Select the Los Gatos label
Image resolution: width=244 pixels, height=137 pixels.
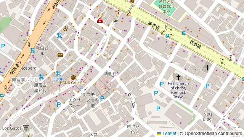tap(12, 128)
